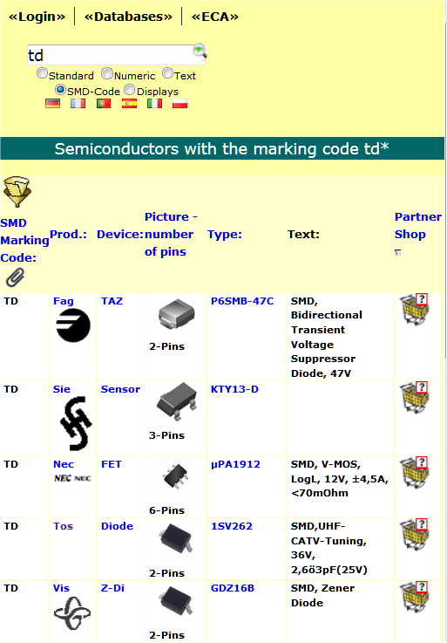Open shopping cart for P6SMB-47C row
The image size is (447, 643).
tap(414, 310)
